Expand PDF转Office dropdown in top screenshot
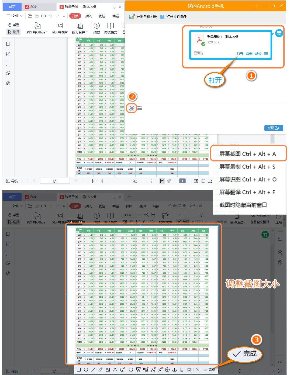 coord(47,32)
